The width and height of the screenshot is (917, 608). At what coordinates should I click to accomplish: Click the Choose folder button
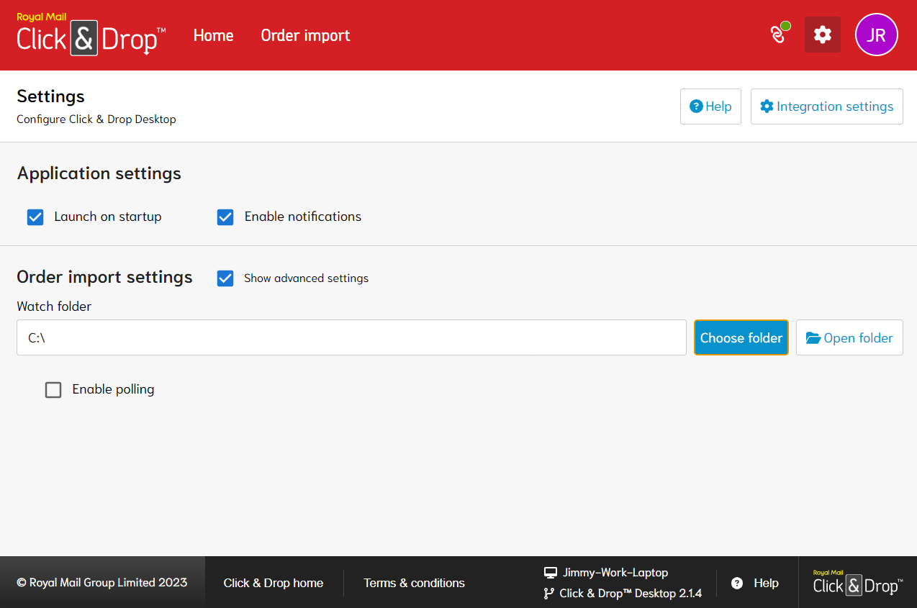(741, 337)
